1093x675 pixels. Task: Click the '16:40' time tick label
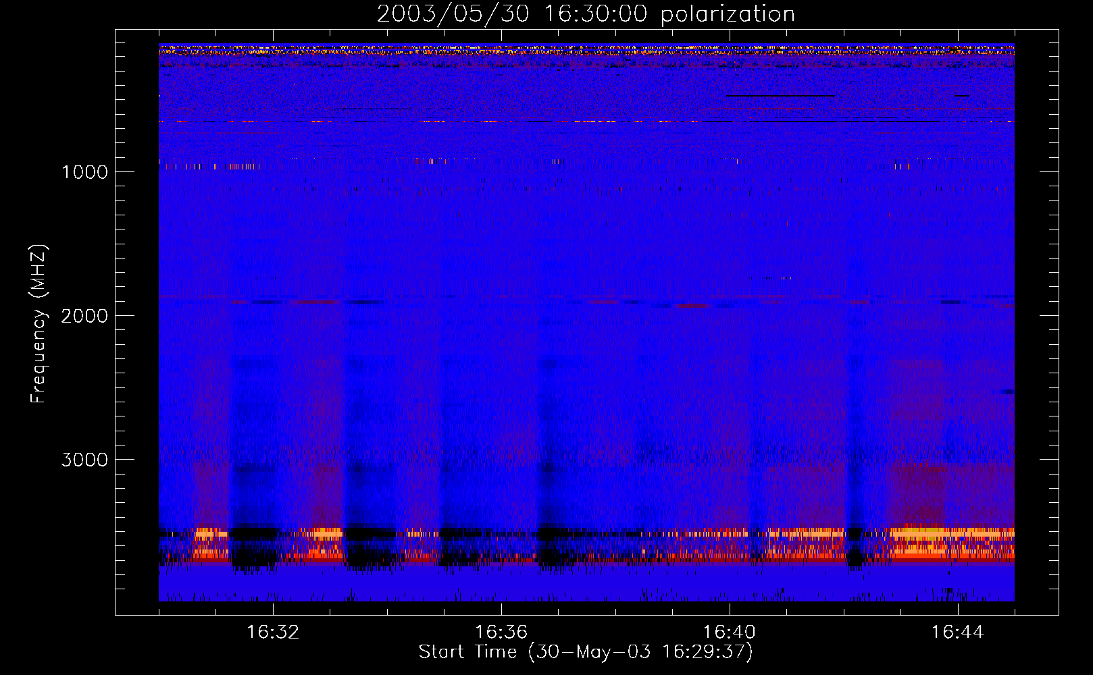pos(730,632)
